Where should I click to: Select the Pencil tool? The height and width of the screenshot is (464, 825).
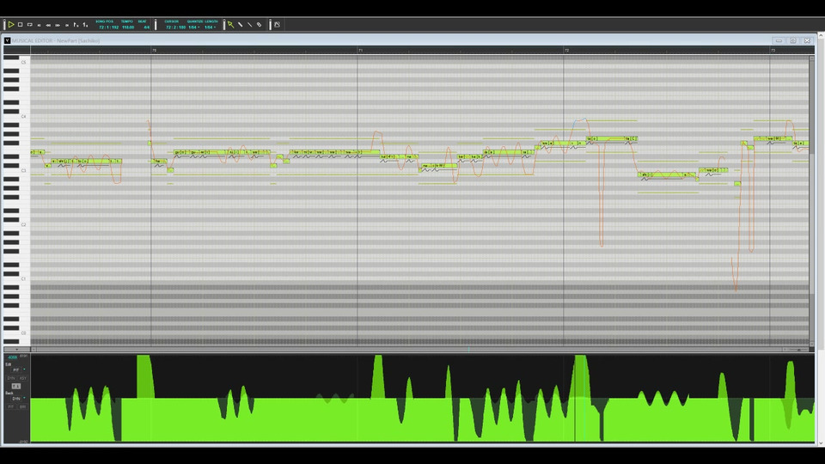pyautogui.click(x=240, y=25)
